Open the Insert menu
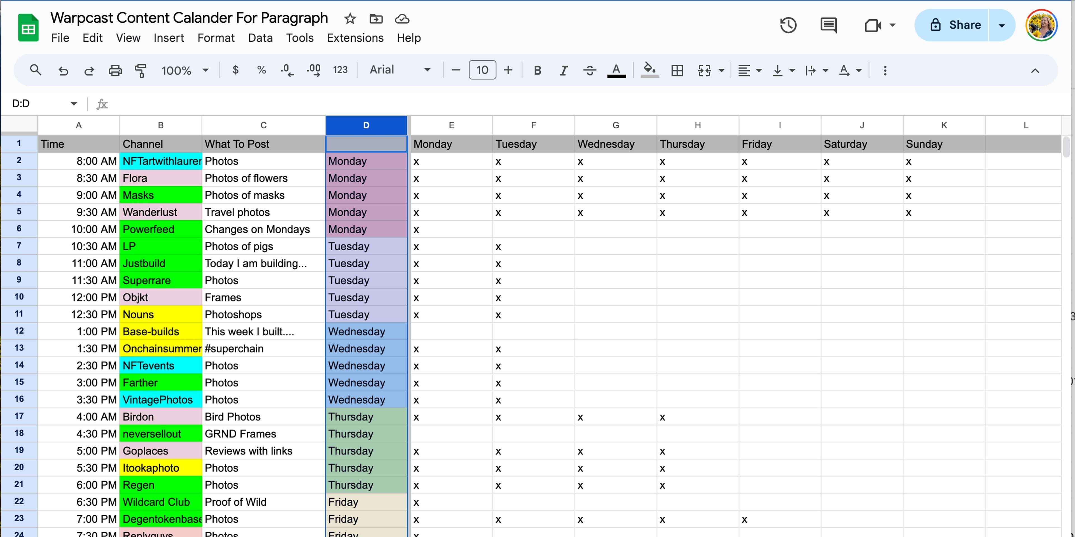The image size is (1075, 537). point(169,38)
